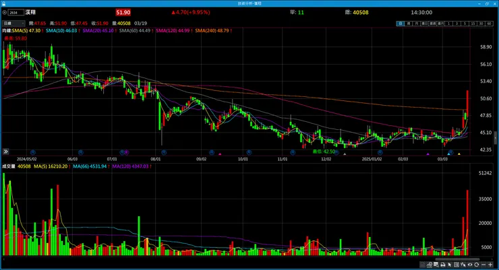Click the dimmed first icon in bottom toolbar
Screen dimensions: 499x270
[422, 265]
